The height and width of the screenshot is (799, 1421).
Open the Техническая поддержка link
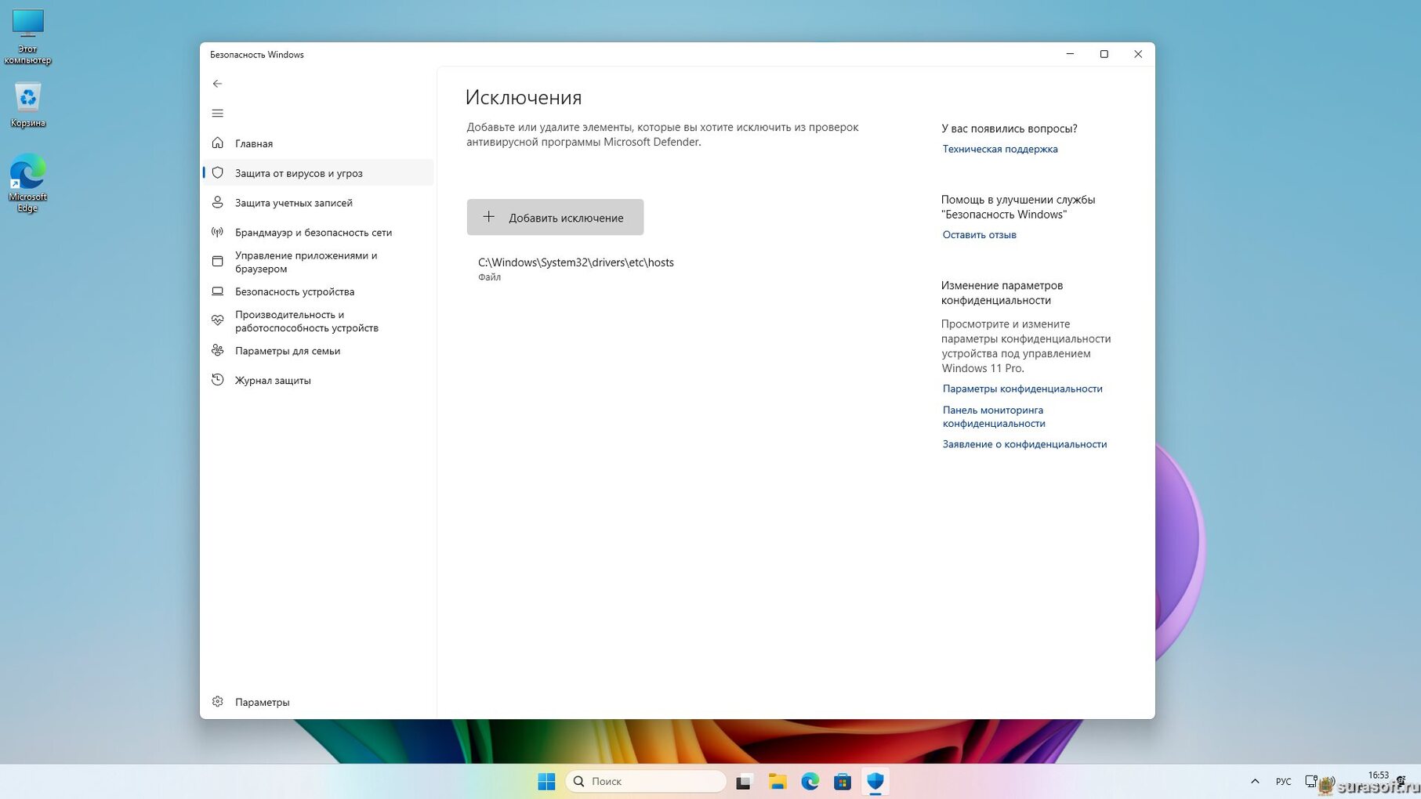tap(999, 149)
